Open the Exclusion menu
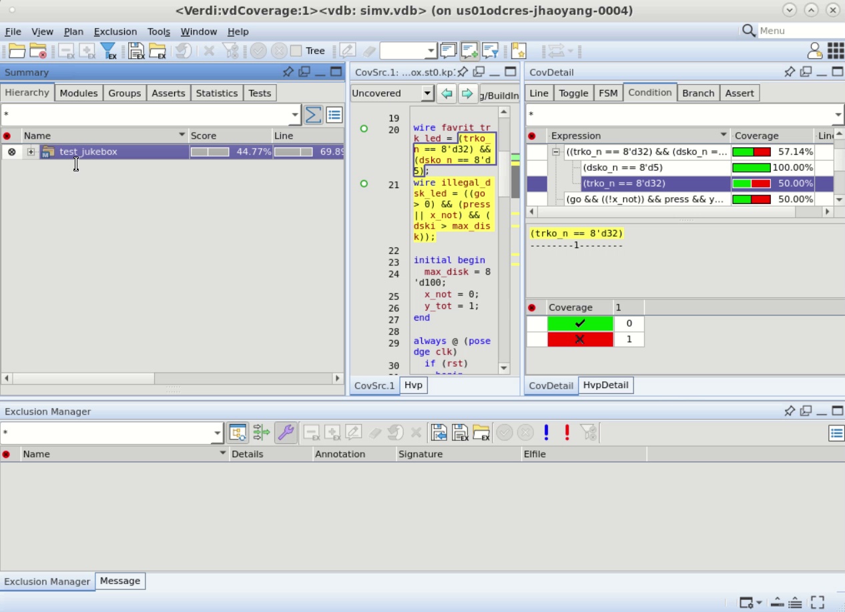 tap(115, 31)
